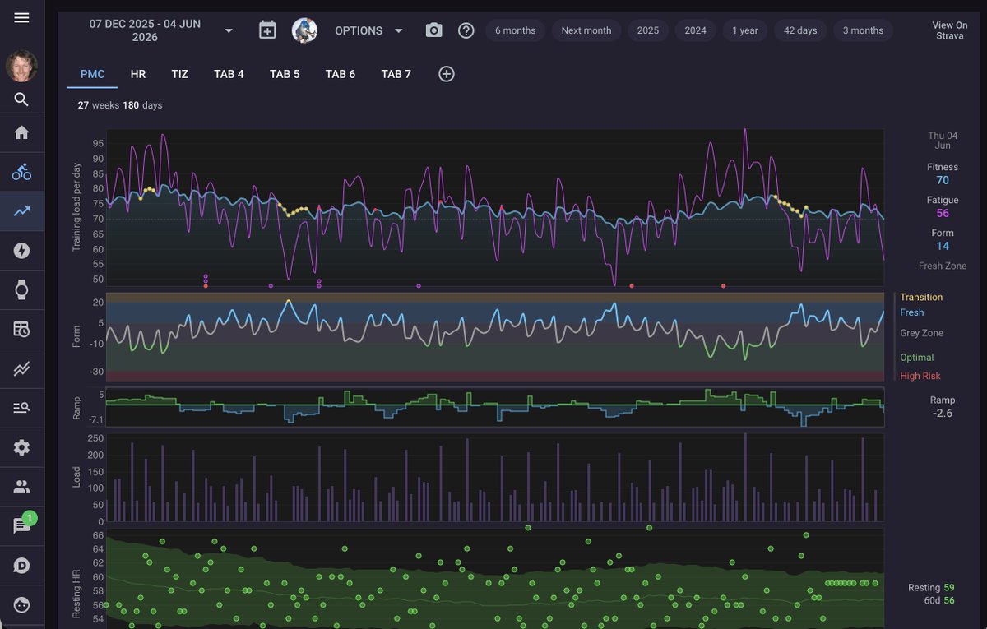This screenshot has height=629, width=987.
Task: Select the 6 months range
Action: click(515, 30)
